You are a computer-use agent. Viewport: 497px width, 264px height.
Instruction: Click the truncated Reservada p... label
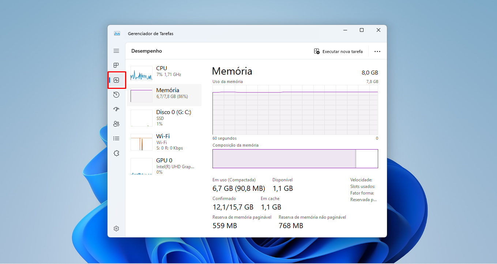[x=364, y=200]
